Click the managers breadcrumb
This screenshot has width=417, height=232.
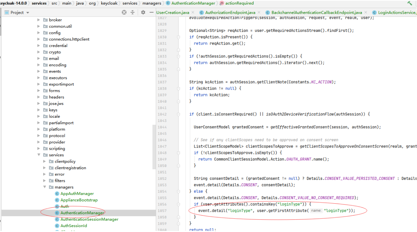coord(152,3)
